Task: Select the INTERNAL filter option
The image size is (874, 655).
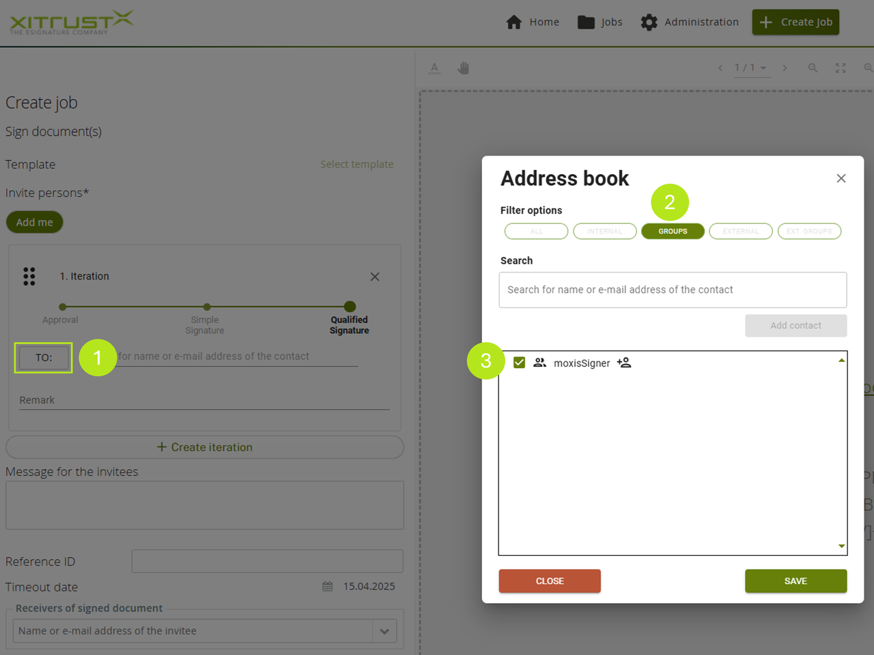Action: [x=604, y=232]
